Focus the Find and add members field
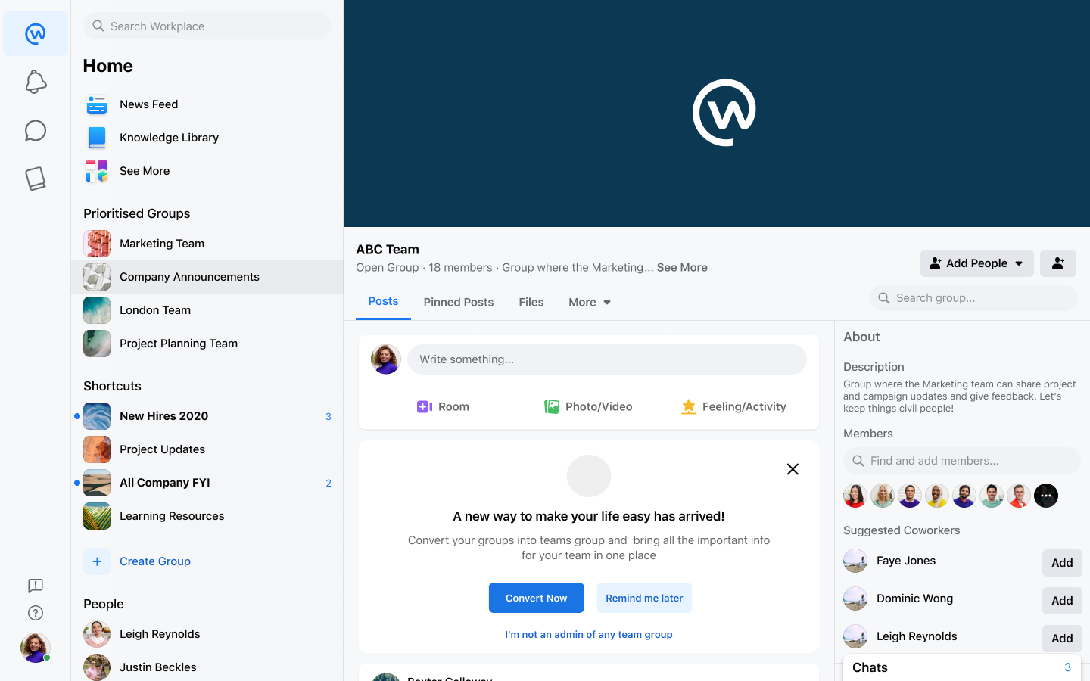This screenshot has width=1090, height=681. click(x=962, y=461)
